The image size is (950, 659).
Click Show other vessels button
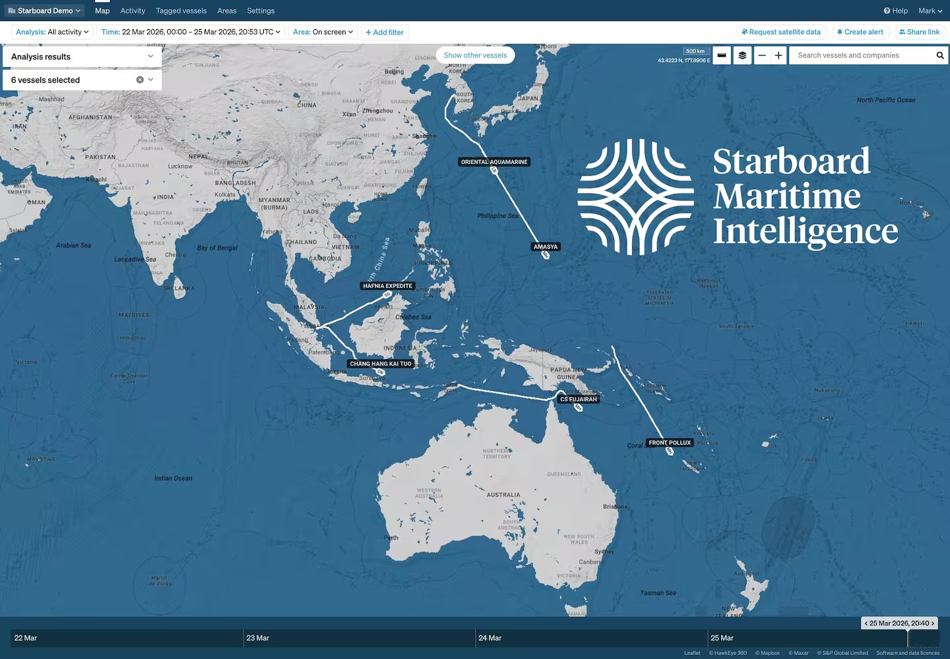(x=475, y=55)
